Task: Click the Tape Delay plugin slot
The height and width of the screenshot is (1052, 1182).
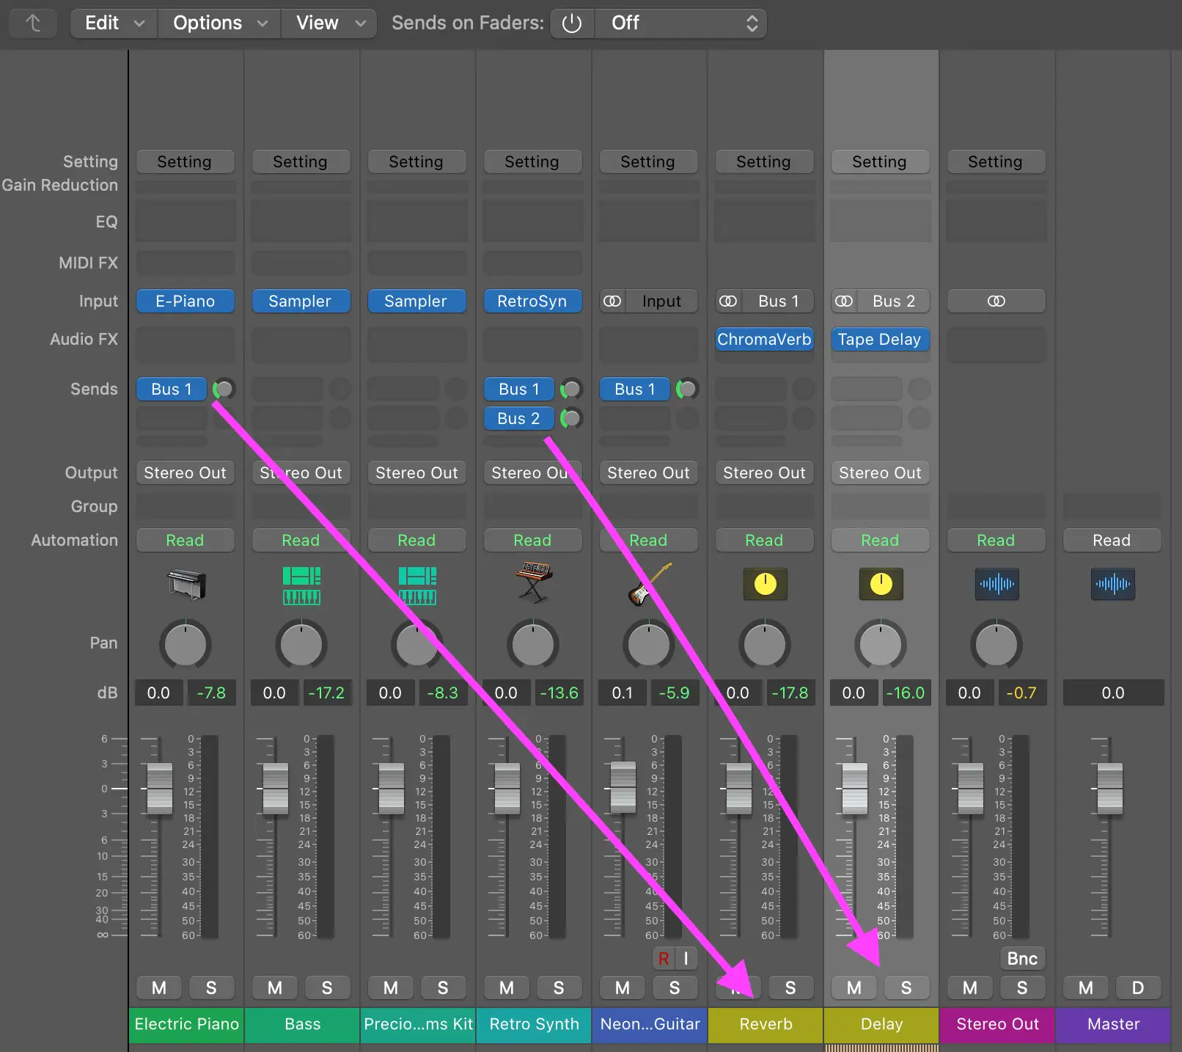Action: [881, 339]
